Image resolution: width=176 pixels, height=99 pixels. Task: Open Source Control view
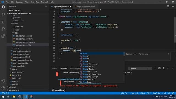[x=3, y=21]
